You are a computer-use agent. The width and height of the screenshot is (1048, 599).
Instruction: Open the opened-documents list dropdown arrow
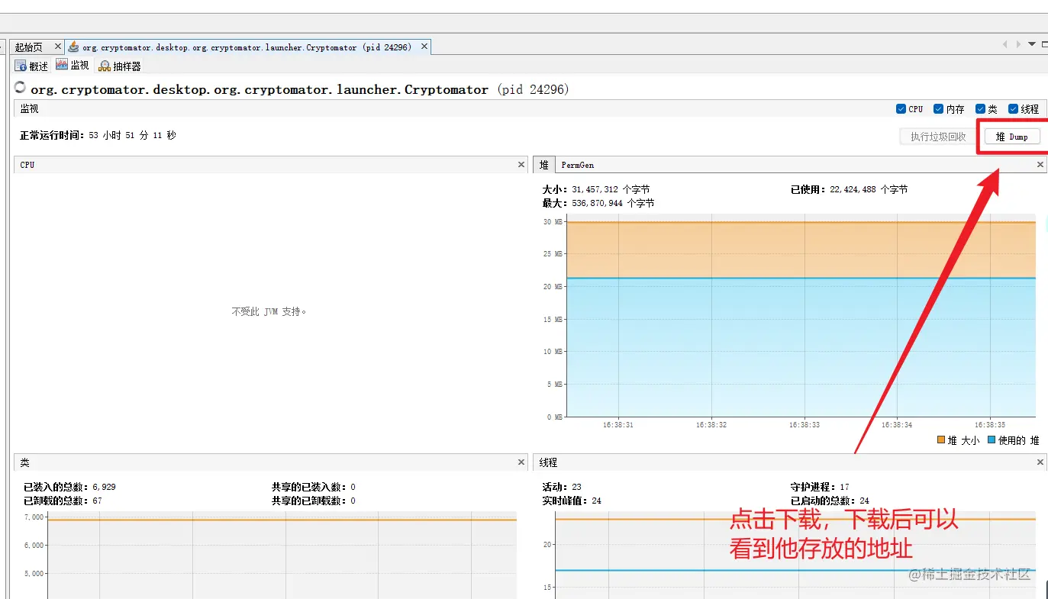coord(1032,45)
